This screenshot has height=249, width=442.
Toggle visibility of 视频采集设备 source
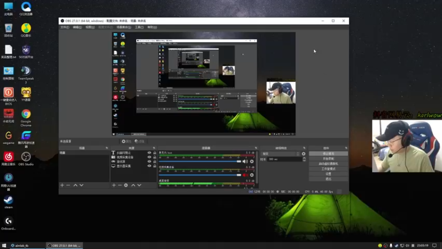(149, 157)
